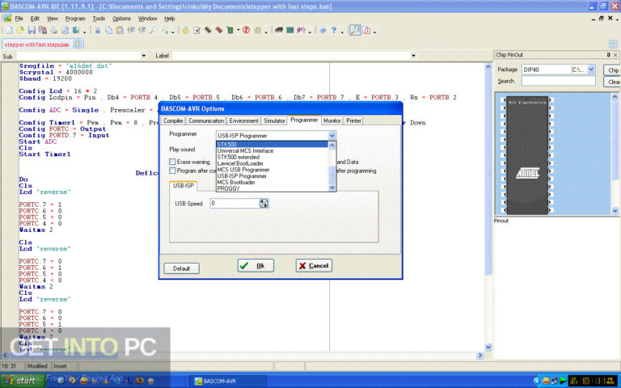Open the File menu
The width and height of the screenshot is (621, 388).
click(x=19, y=19)
